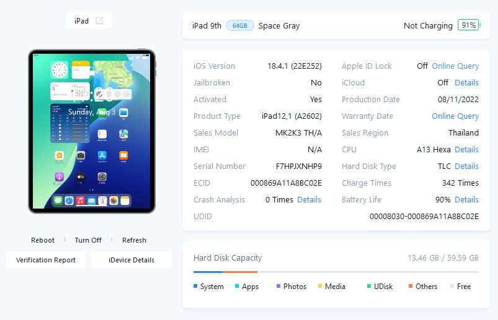Run Online Query for Apple ID Lock

[x=455, y=66]
